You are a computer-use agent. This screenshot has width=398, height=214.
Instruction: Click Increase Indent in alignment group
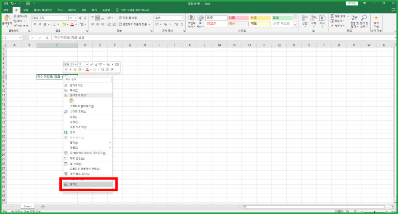point(114,24)
